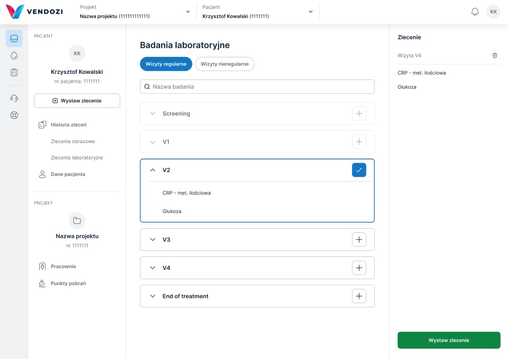Viewport: 509px width, 359px height.
Task: Expand the V4 visit section
Action: [152, 268]
